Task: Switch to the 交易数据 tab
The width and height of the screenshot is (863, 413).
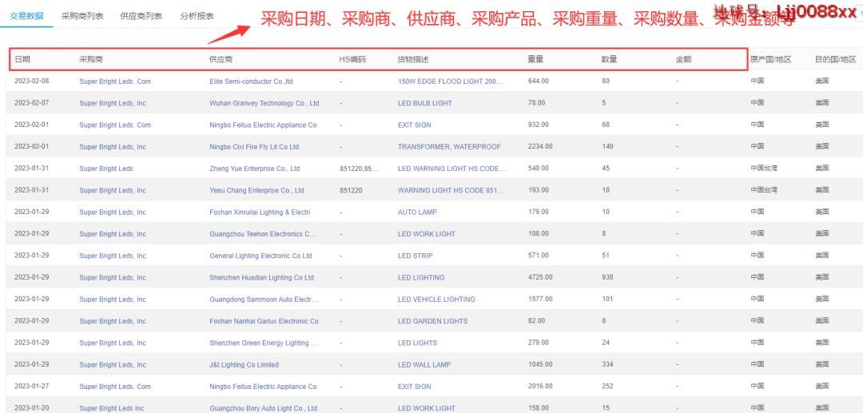Action: click(26, 16)
